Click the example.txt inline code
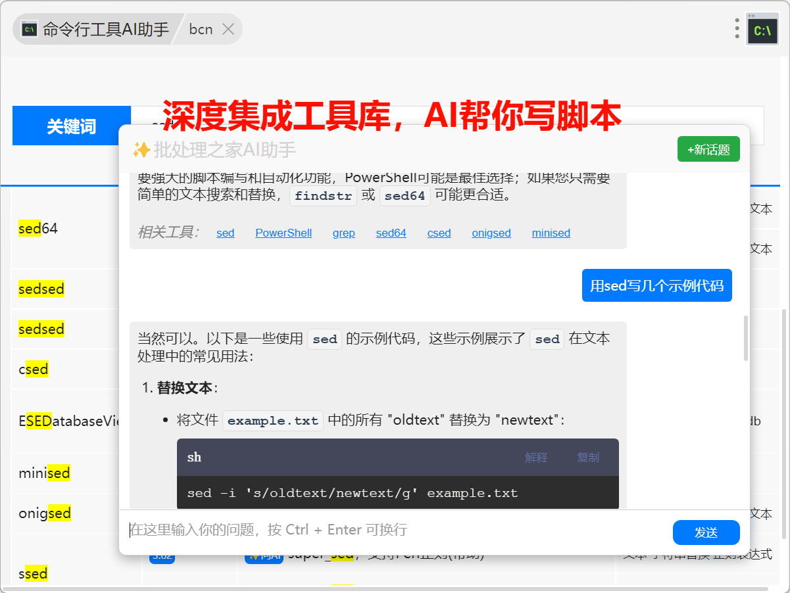 coord(273,421)
